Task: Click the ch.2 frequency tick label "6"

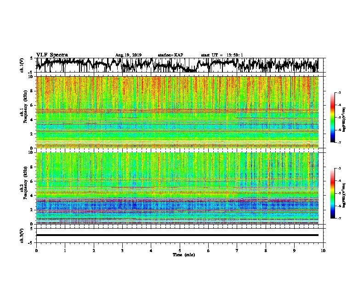Action: pos(32,181)
